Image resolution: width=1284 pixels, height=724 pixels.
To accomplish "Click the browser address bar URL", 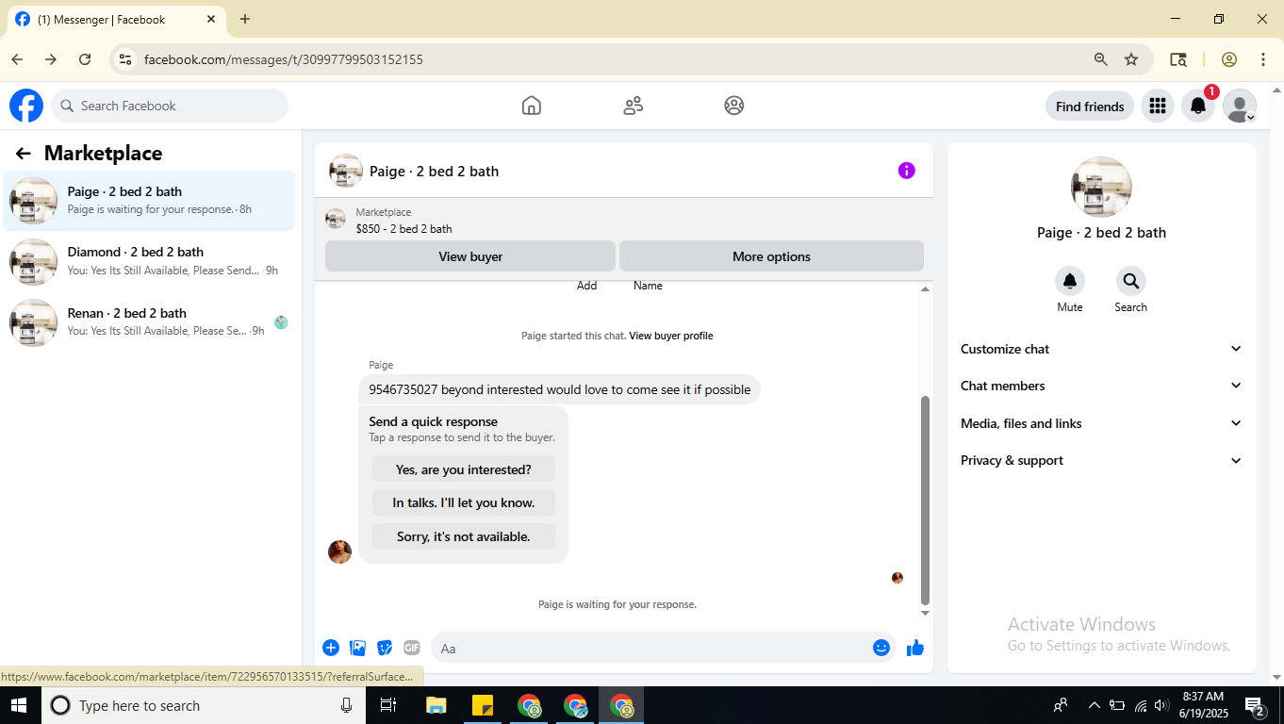I will 283,59.
